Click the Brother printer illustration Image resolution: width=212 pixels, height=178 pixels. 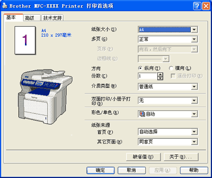point(45,97)
